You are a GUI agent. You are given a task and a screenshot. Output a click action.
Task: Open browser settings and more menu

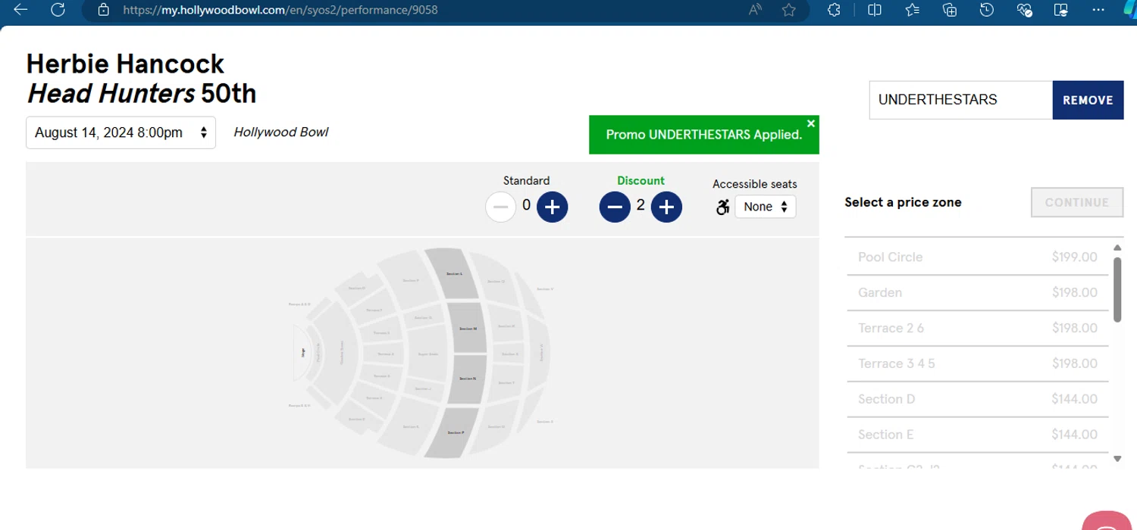pos(1098,10)
